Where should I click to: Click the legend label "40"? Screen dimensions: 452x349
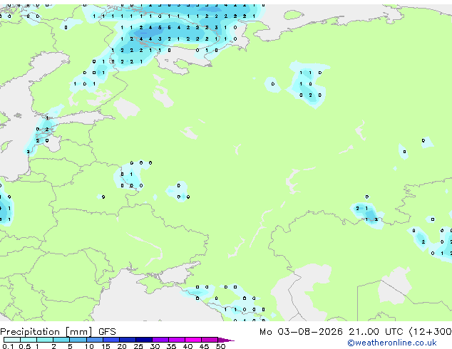click(188, 346)
